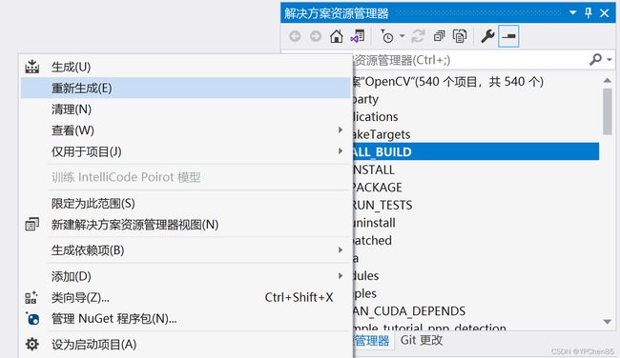Launch 类向导(Z)... from the menu
The image size is (620, 358).
pos(185,297)
